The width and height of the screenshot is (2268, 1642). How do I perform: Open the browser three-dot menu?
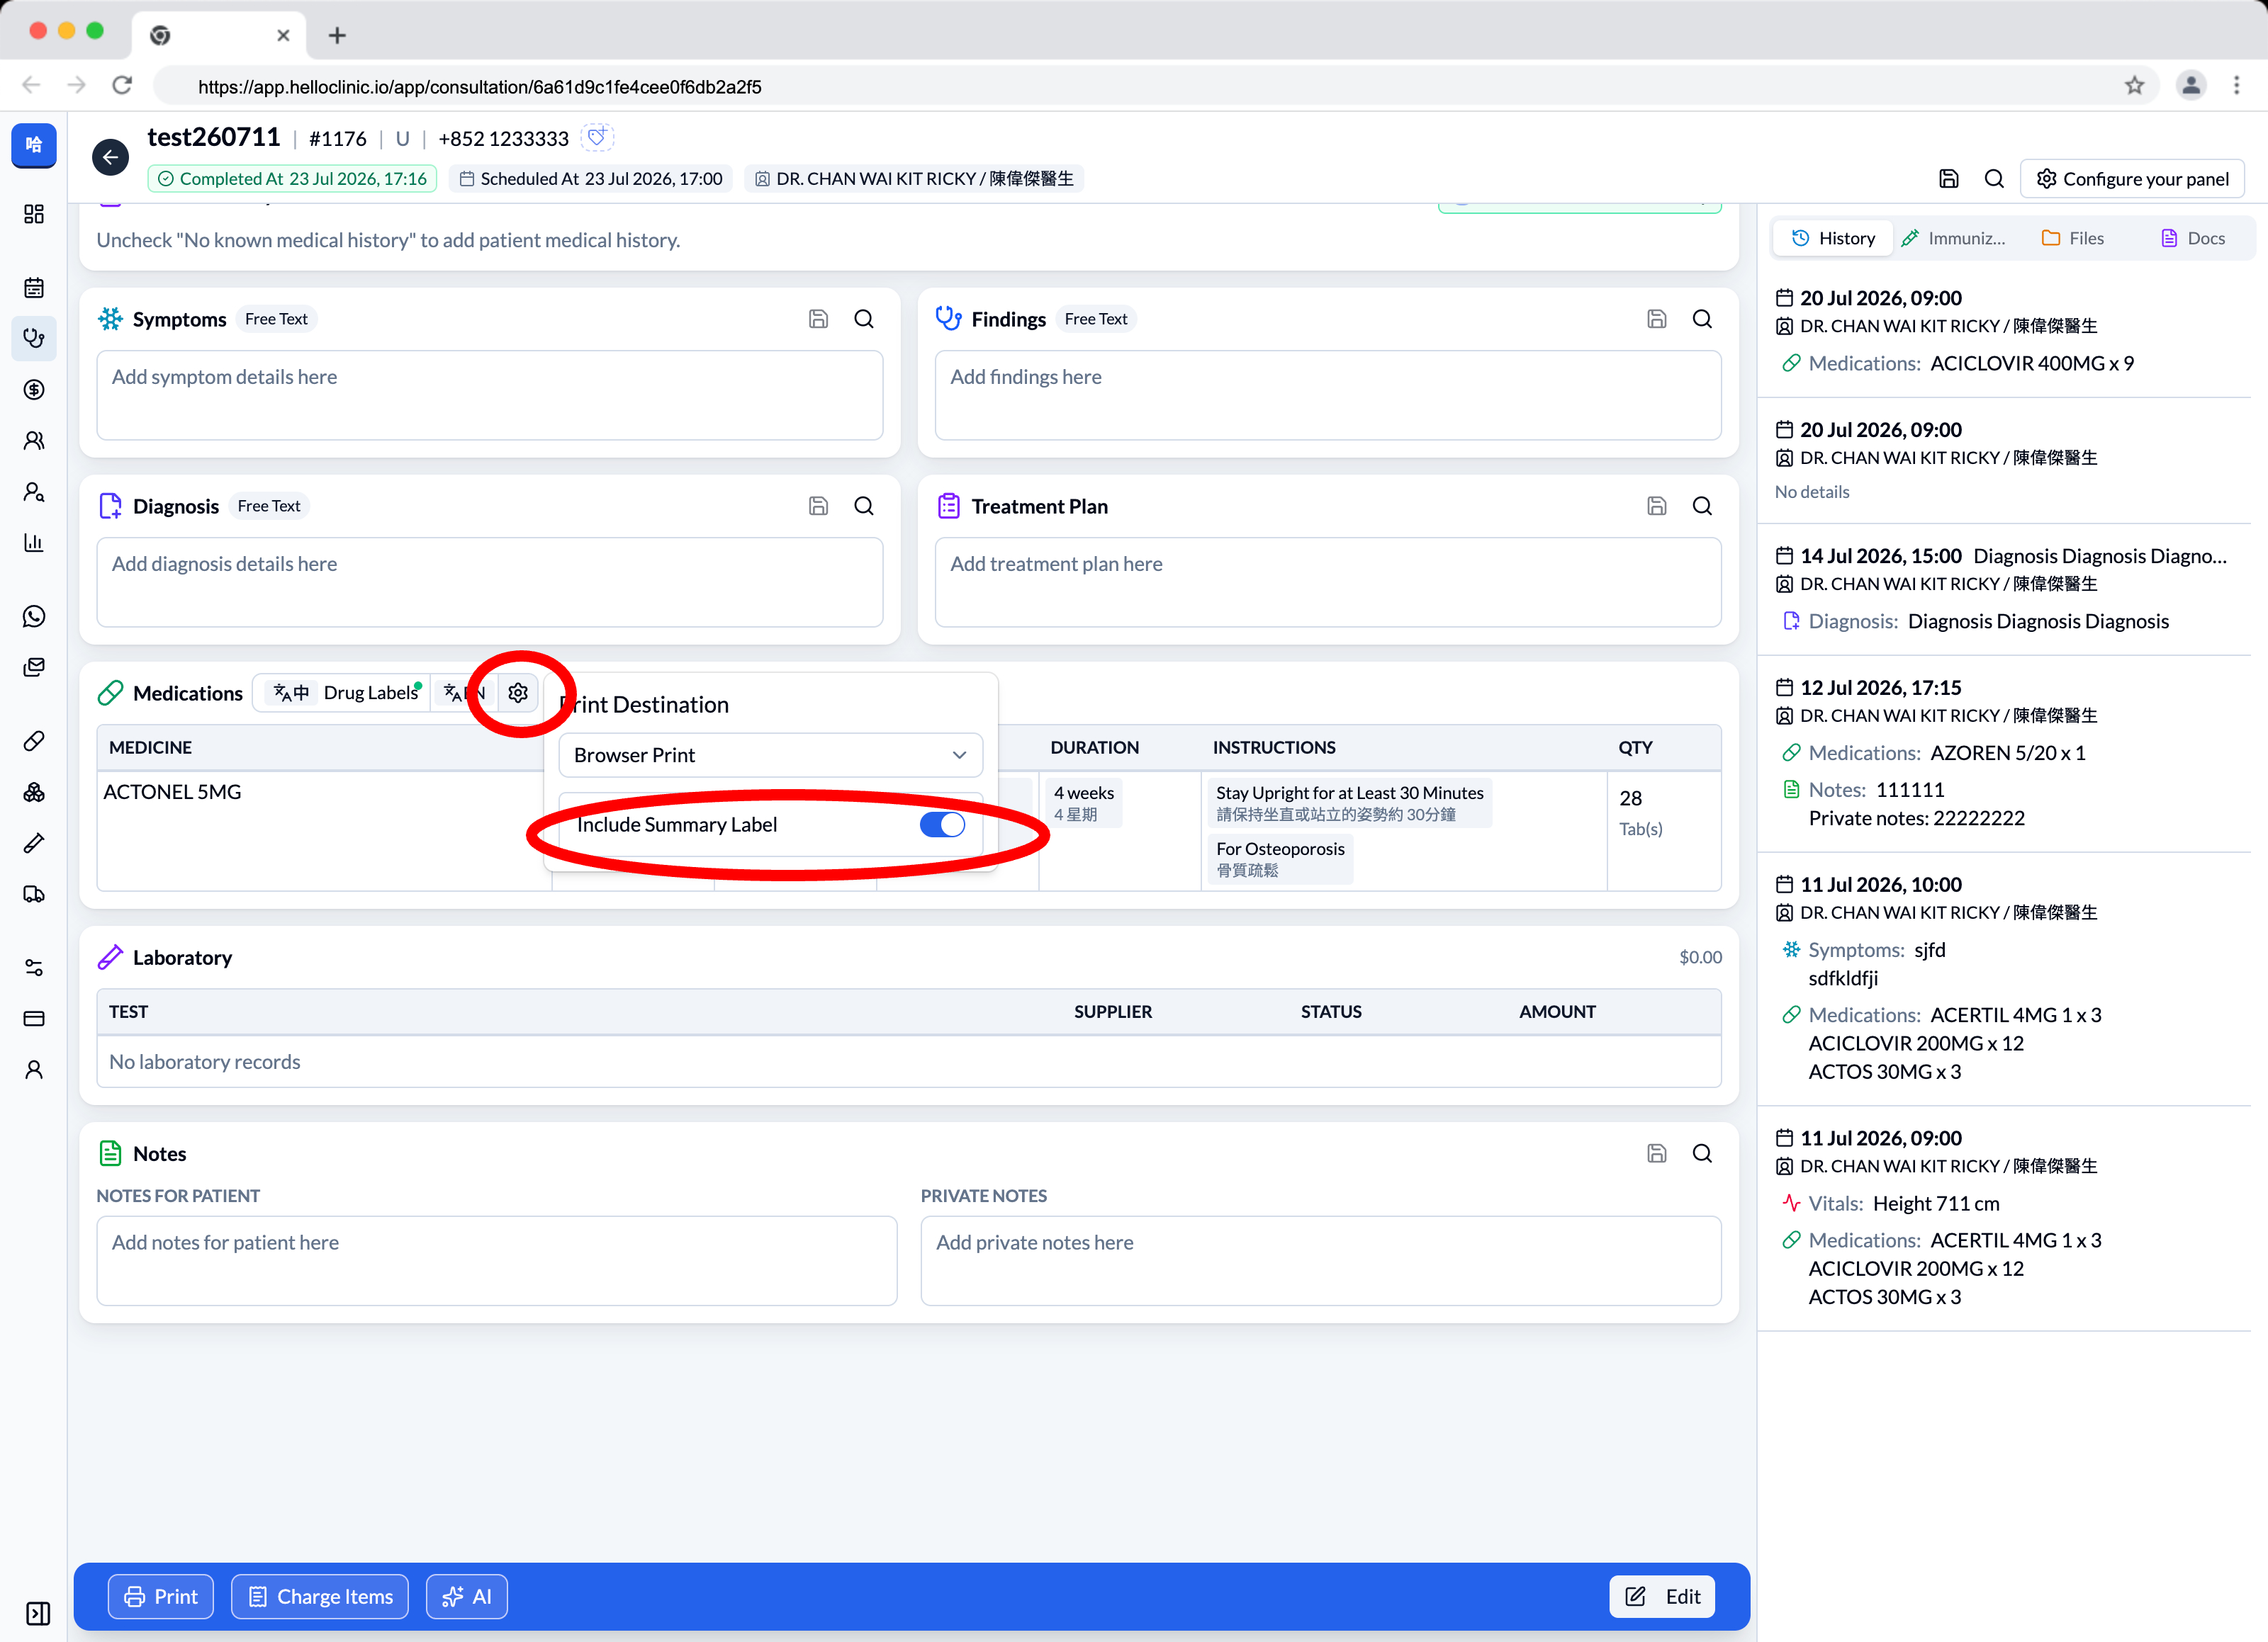[2236, 86]
